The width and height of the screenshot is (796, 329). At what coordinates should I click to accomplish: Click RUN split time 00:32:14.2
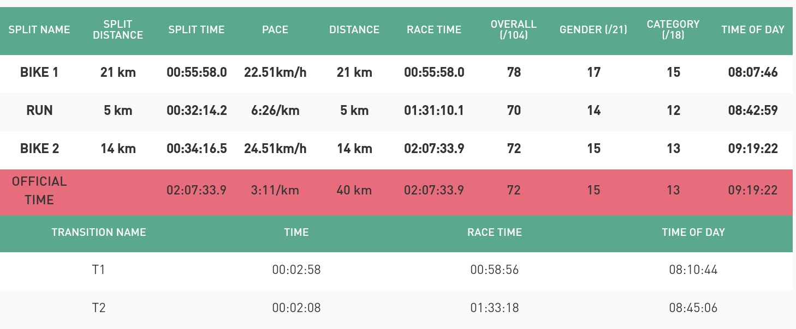197,111
